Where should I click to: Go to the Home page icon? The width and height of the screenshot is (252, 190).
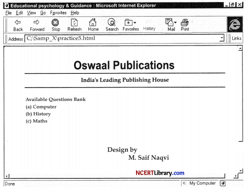pos(93,22)
